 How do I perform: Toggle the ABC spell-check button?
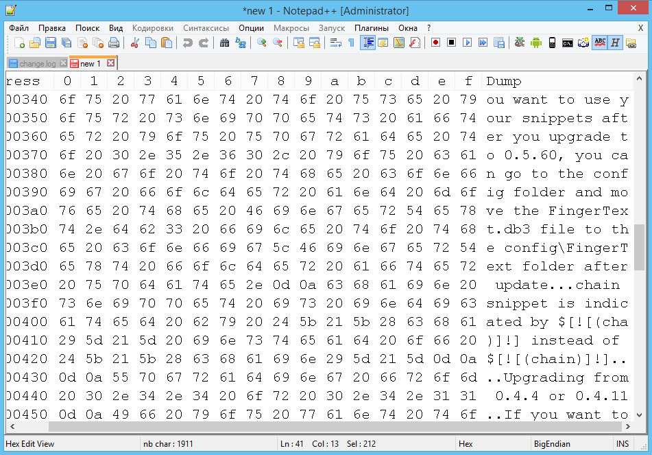[x=600, y=43]
